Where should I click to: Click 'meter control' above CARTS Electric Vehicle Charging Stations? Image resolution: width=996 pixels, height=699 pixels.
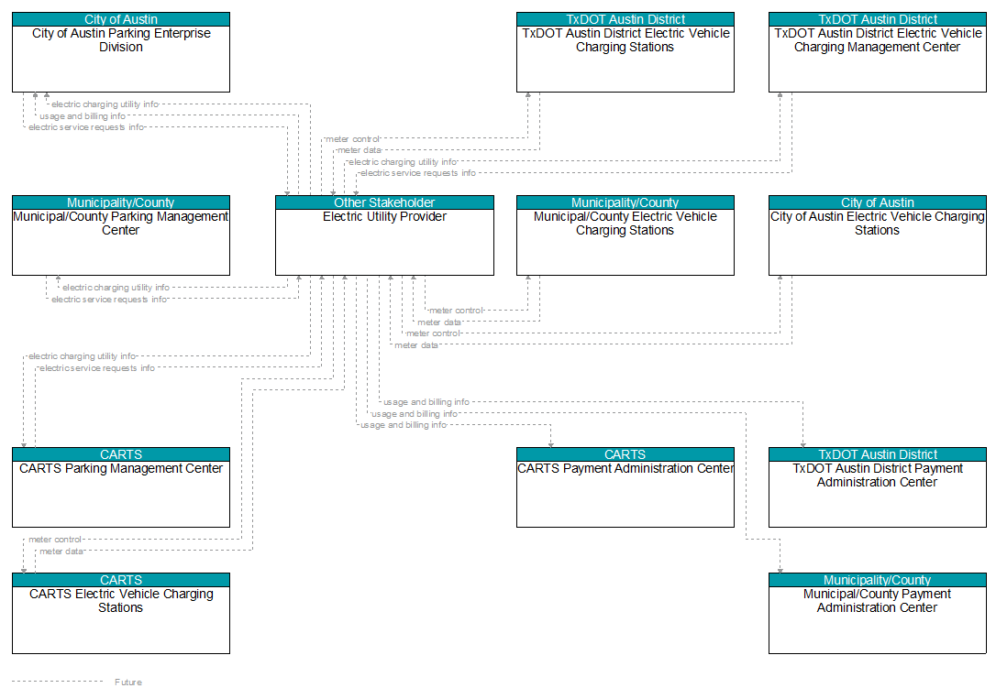pos(55,540)
